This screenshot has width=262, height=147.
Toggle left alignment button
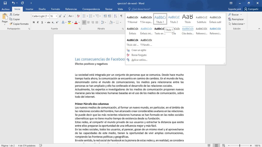tap(84, 22)
